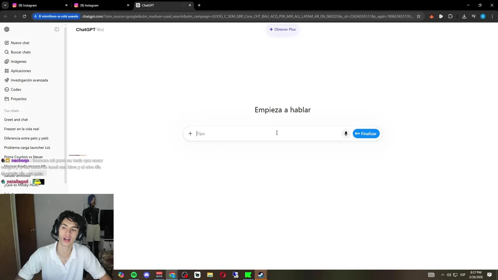Screen dimensions: 498x280
Task: Collapse the sidebar with the panel toggle icon
Action: point(57,30)
